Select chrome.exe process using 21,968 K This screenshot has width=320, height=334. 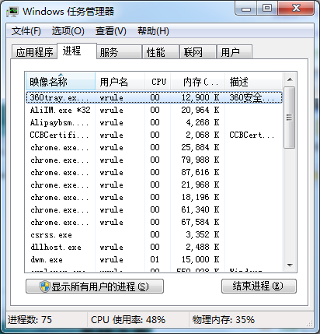click(x=154, y=185)
